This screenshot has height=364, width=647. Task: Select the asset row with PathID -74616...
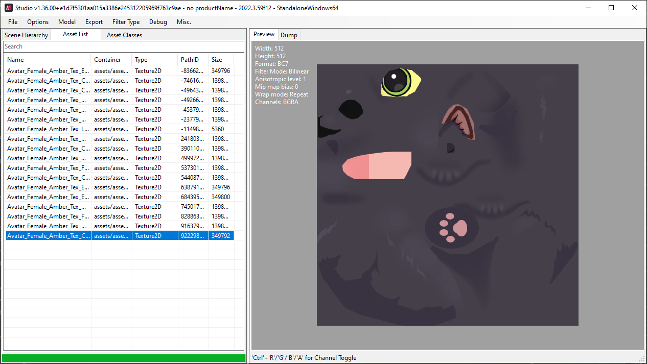[120, 81]
